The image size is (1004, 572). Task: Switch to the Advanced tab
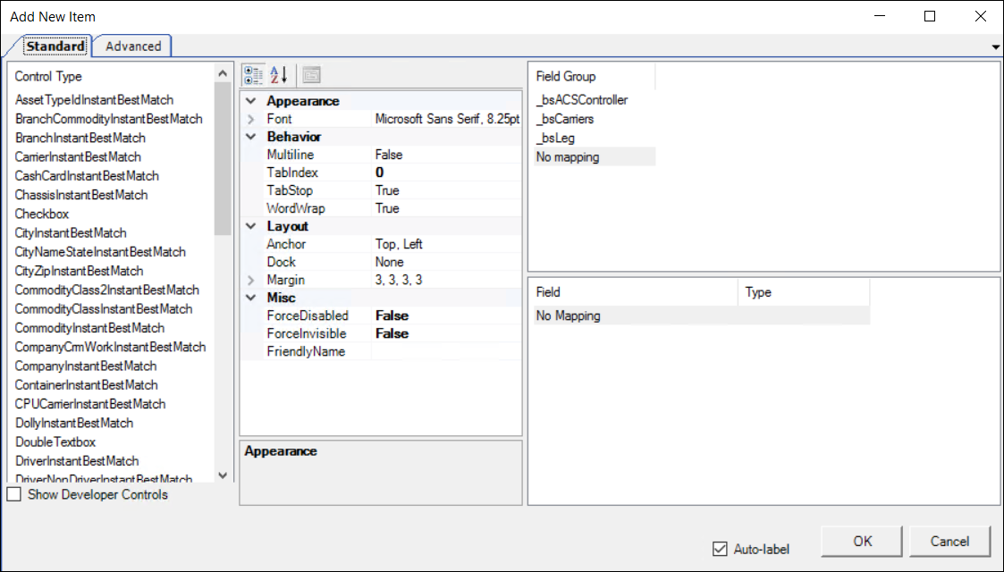pyautogui.click(x=133, y=46)
